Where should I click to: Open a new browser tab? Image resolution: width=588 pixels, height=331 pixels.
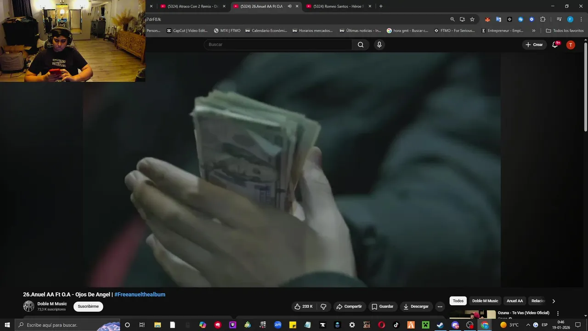click(x=381, y=6)
